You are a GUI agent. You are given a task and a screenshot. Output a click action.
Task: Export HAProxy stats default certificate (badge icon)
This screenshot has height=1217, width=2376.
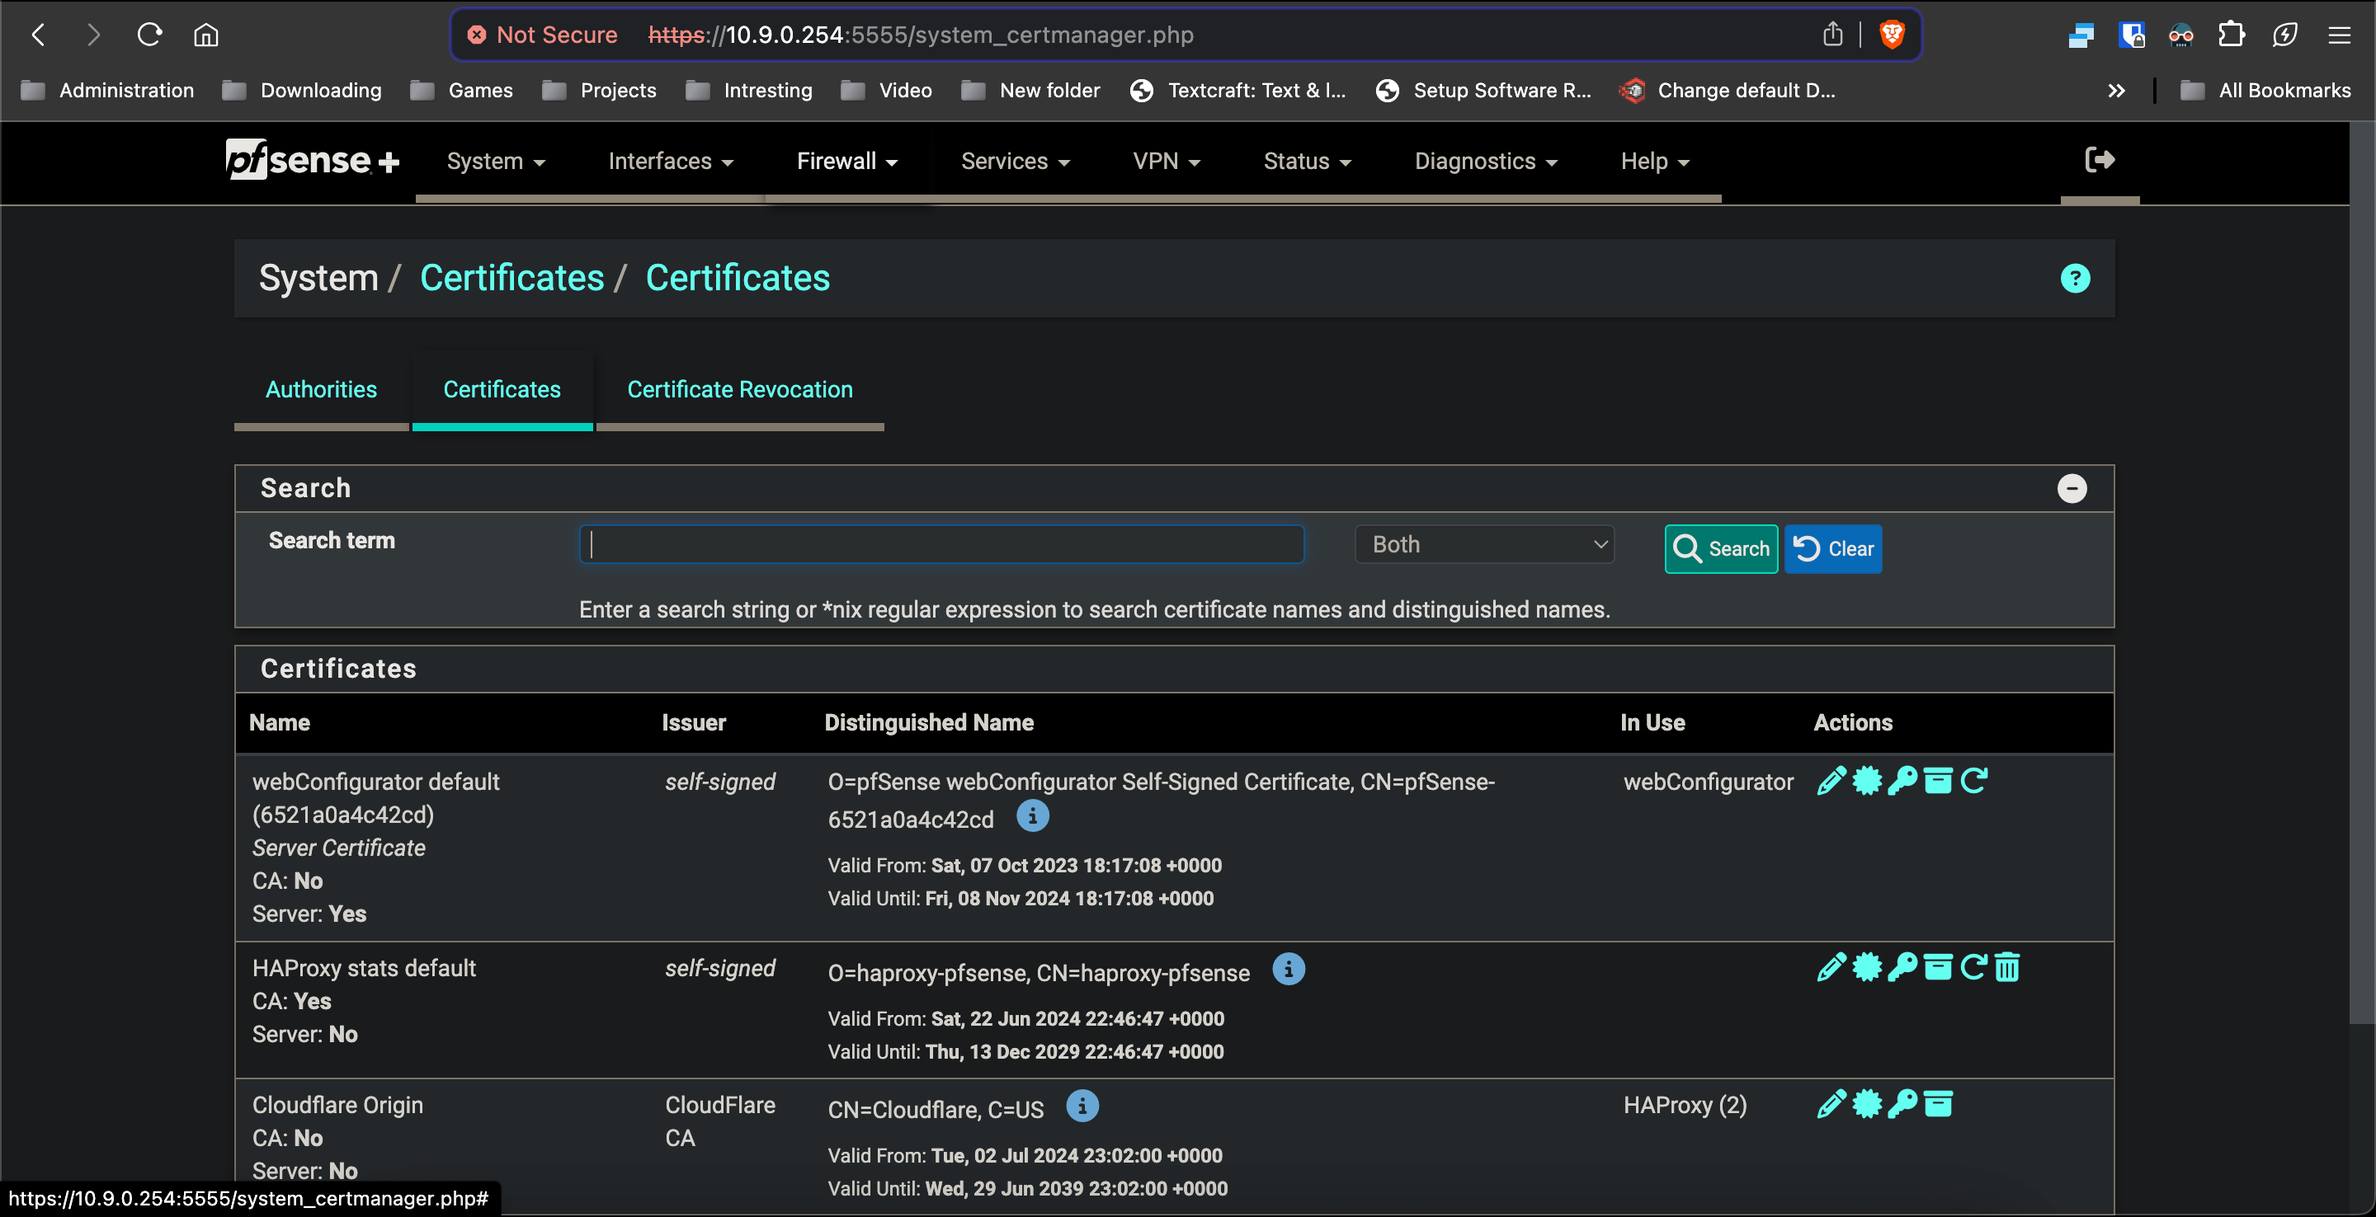click(x=1867, y=967)
